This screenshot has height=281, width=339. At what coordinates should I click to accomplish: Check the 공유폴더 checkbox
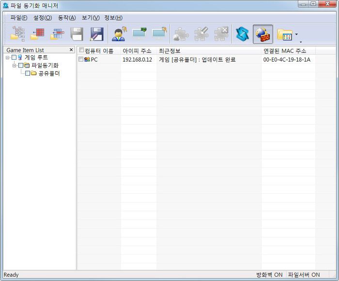(28, 73)
